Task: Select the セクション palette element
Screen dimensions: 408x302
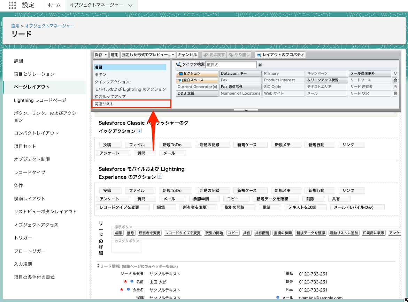Action: [x=197, y=74]
